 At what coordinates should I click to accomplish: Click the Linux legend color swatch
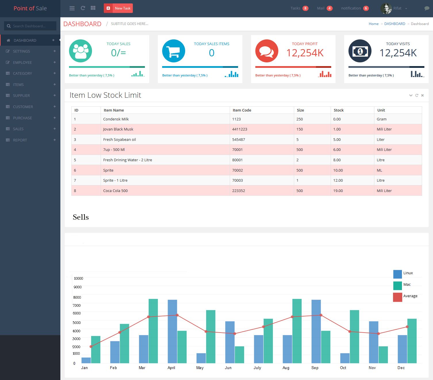tap(397, 274)
